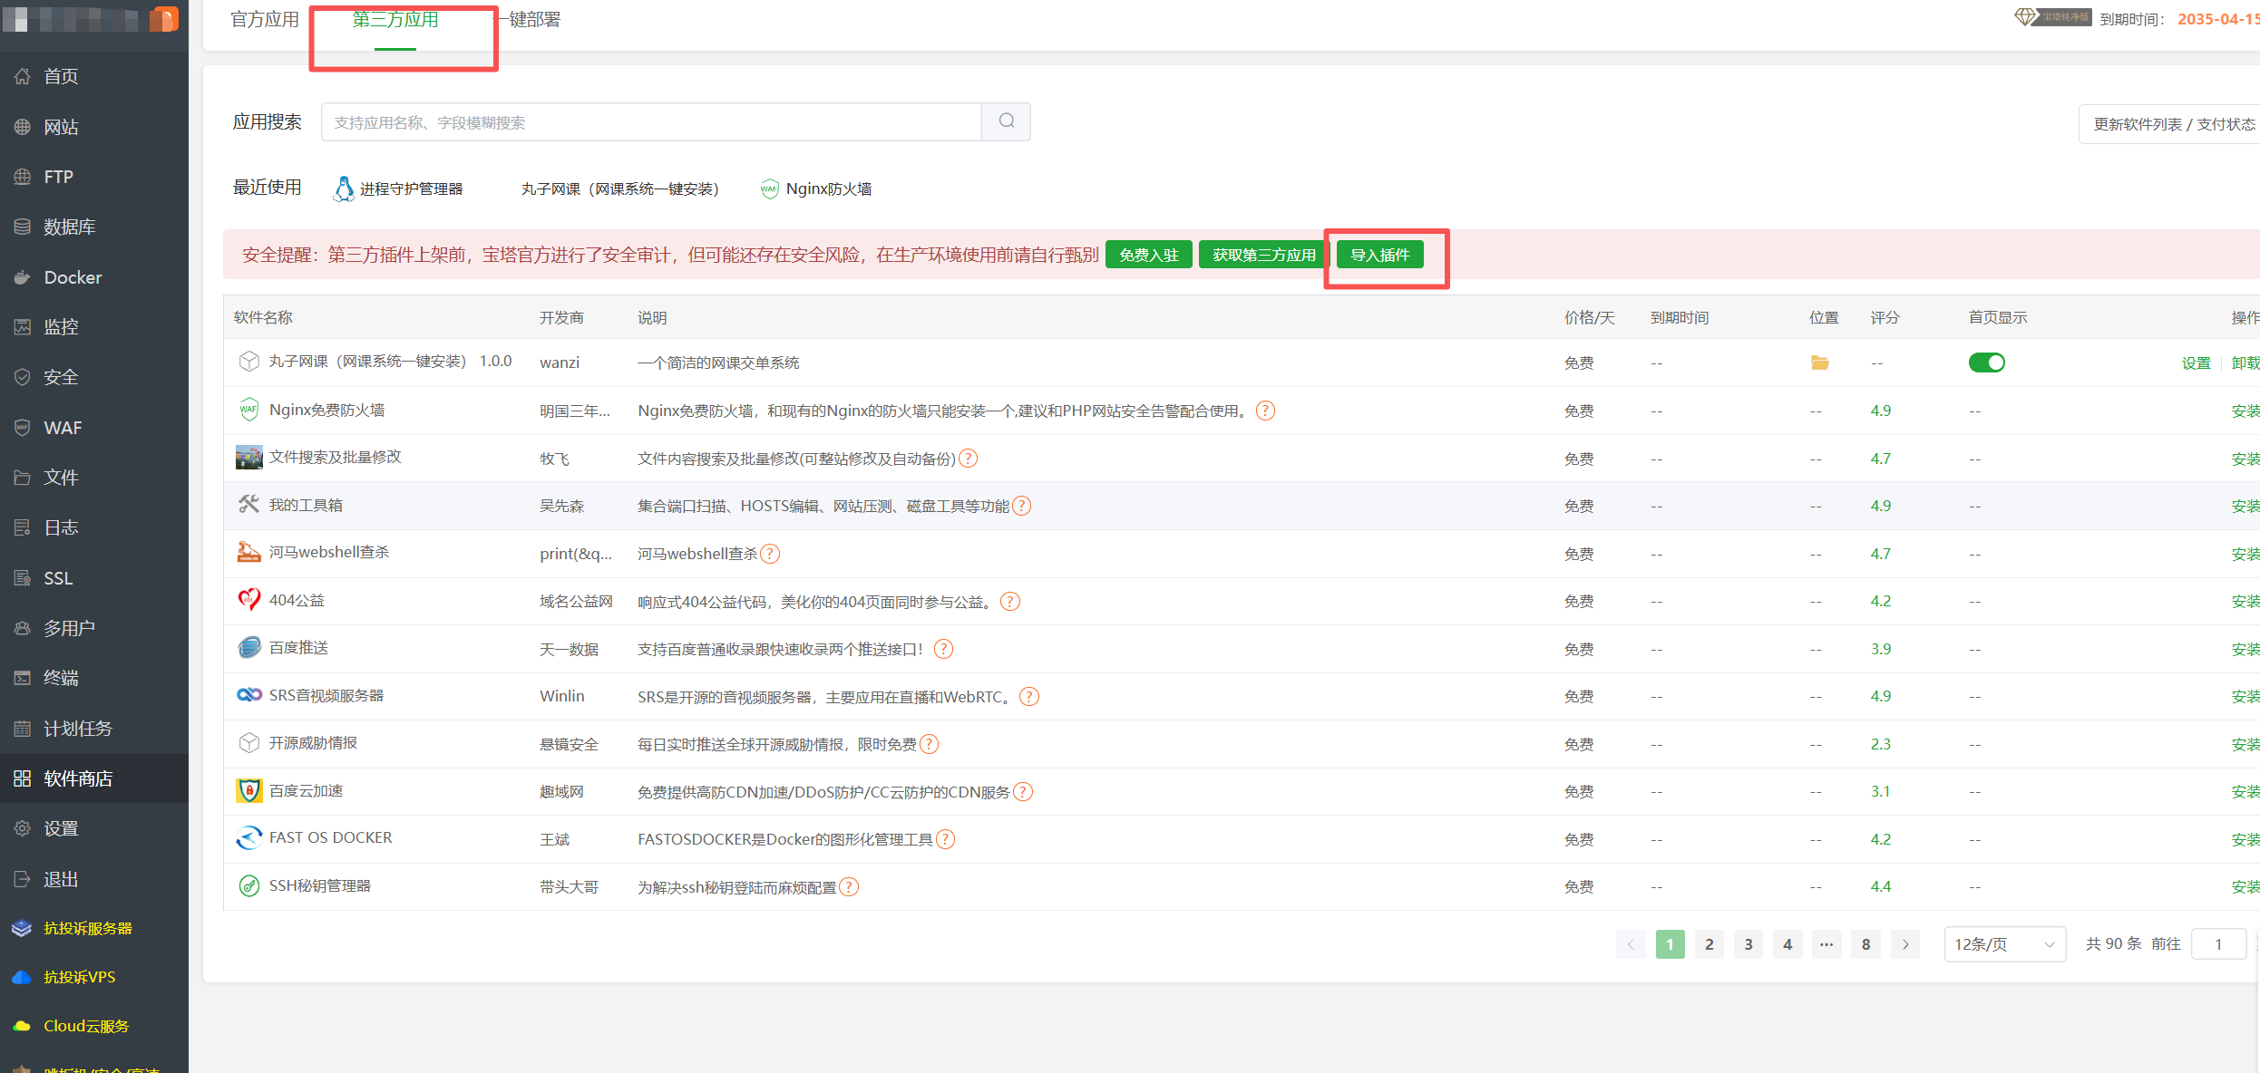The image size is (2260, 1073).
Task: Click the next page arrow
Action: click(1905, 944)
